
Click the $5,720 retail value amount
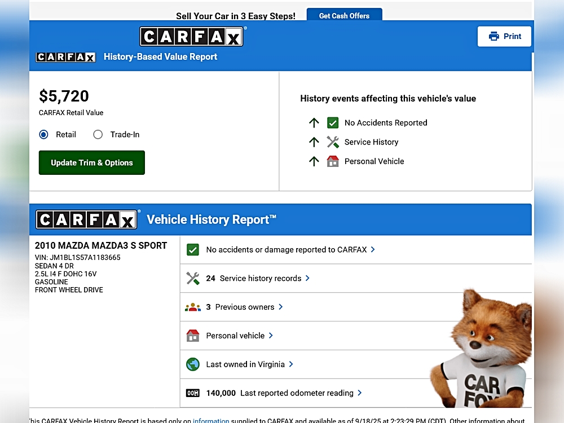pos(64,96)
